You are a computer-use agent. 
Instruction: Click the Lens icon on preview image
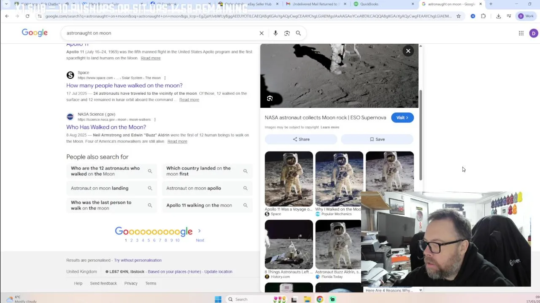tap(270, 98)
